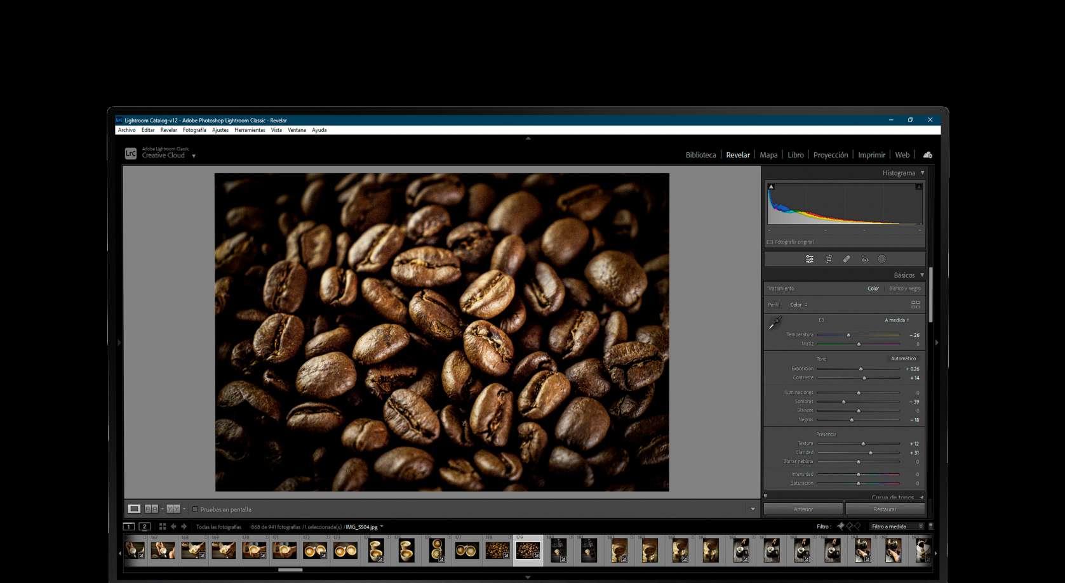The width and height of the screenshot is (1065, 583).
Task: Set treatment to Color
Action: point(873,289)
